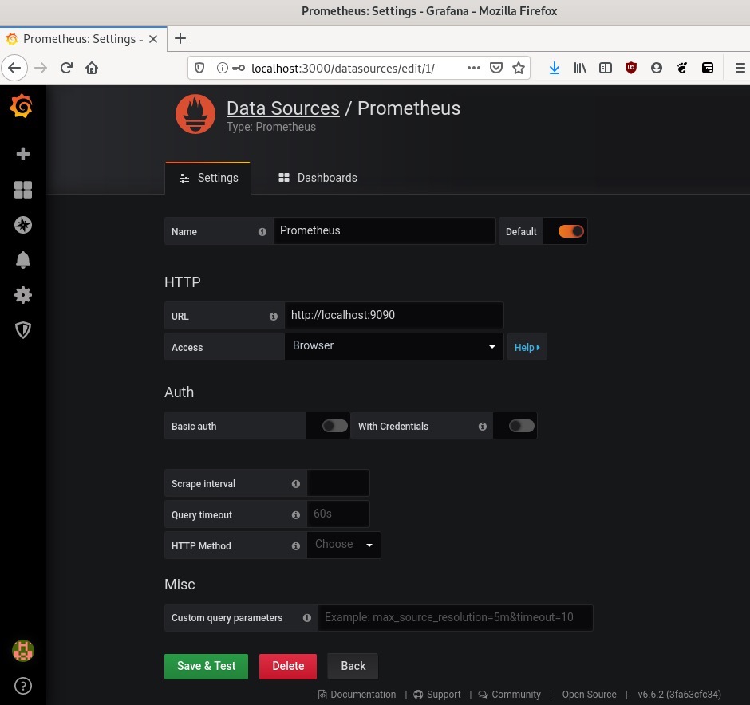
Task: Click the Create plus icon in sidebar
Action: point(23,154)
